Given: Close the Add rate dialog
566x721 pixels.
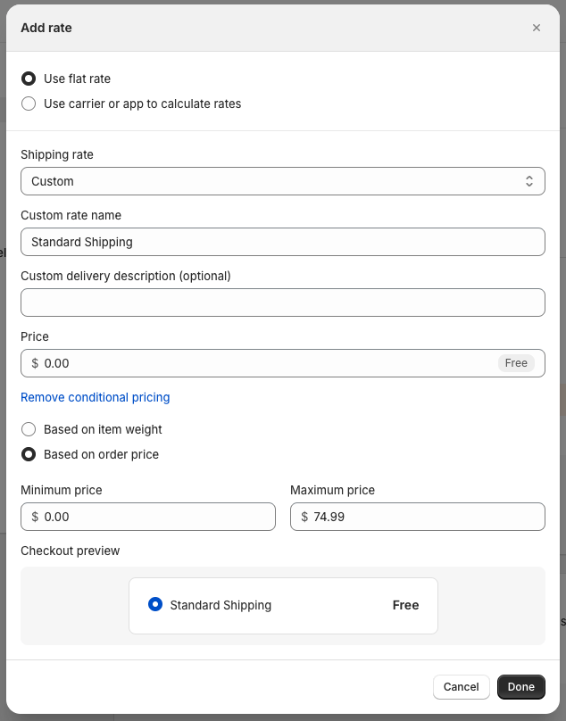Looking at the screenshot, I should pos(537,28).
